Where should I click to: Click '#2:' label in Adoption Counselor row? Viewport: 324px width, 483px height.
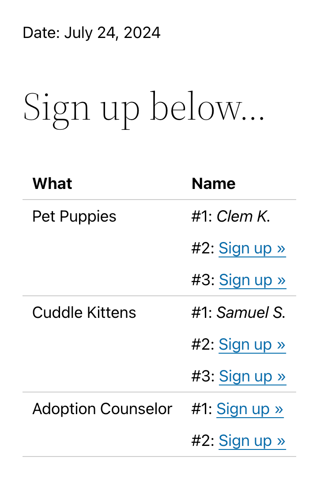tap(203, 441)
